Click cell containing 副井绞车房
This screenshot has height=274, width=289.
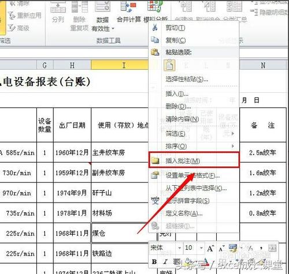pyautogui.click(x=120, y=172)
